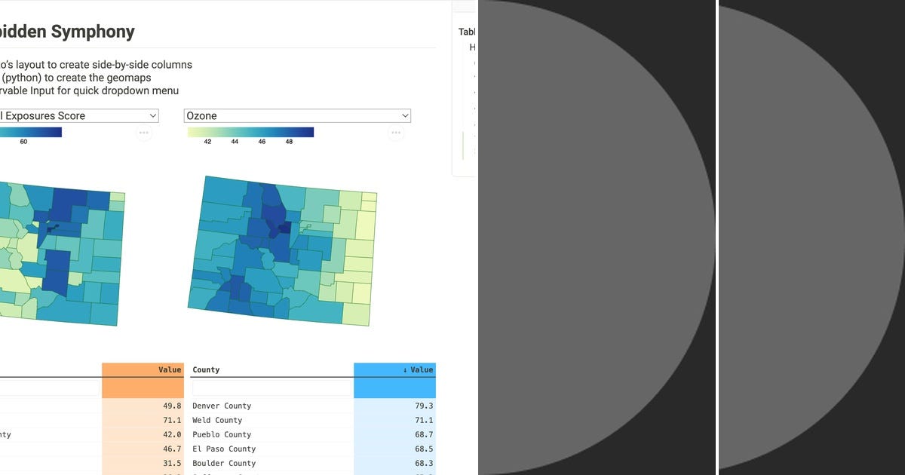905x475 pixels.
Task: Expand the sidebar table of contents entry
Action: point(474,63)
